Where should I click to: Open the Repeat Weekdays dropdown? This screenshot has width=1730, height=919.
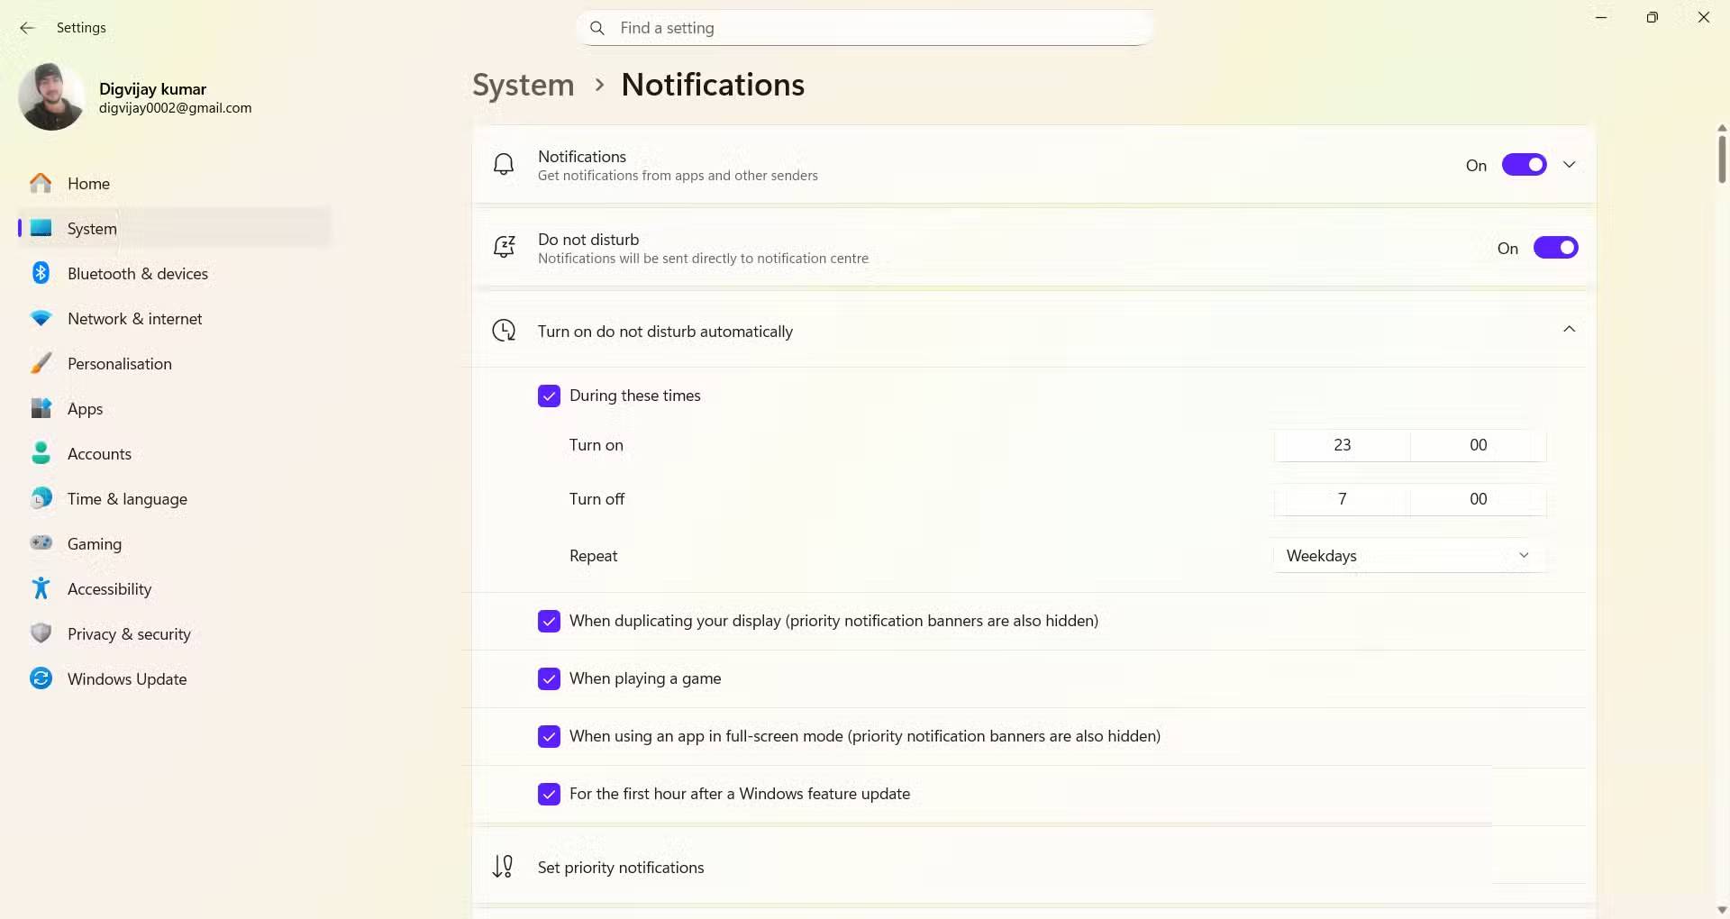[x=1409, y=556]
